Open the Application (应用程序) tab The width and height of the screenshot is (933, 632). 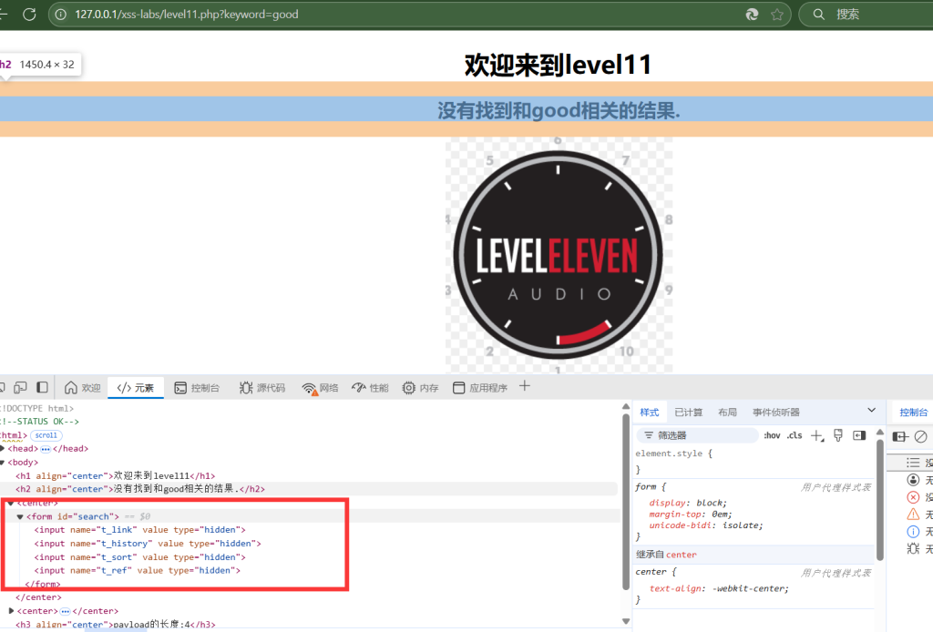480,388
